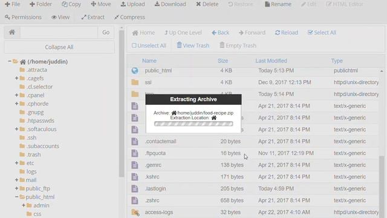Viewport: 387px width, 218px height.
Task: Sort by Size column header
Action: tap(223, 61)
